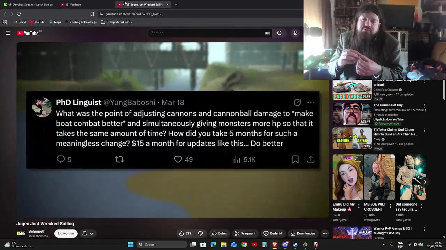This screenshot has width=446, height=250.
Task: Open the weather widget in the taskbar
Action: click(18, 244)
